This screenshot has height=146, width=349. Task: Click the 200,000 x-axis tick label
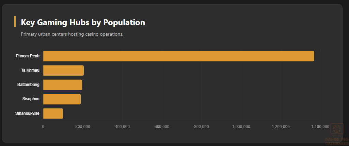point(83,127)
